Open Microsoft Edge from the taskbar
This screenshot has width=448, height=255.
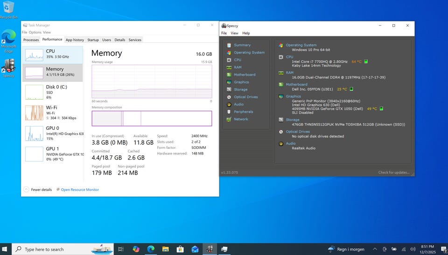click(x=151, y=249)
